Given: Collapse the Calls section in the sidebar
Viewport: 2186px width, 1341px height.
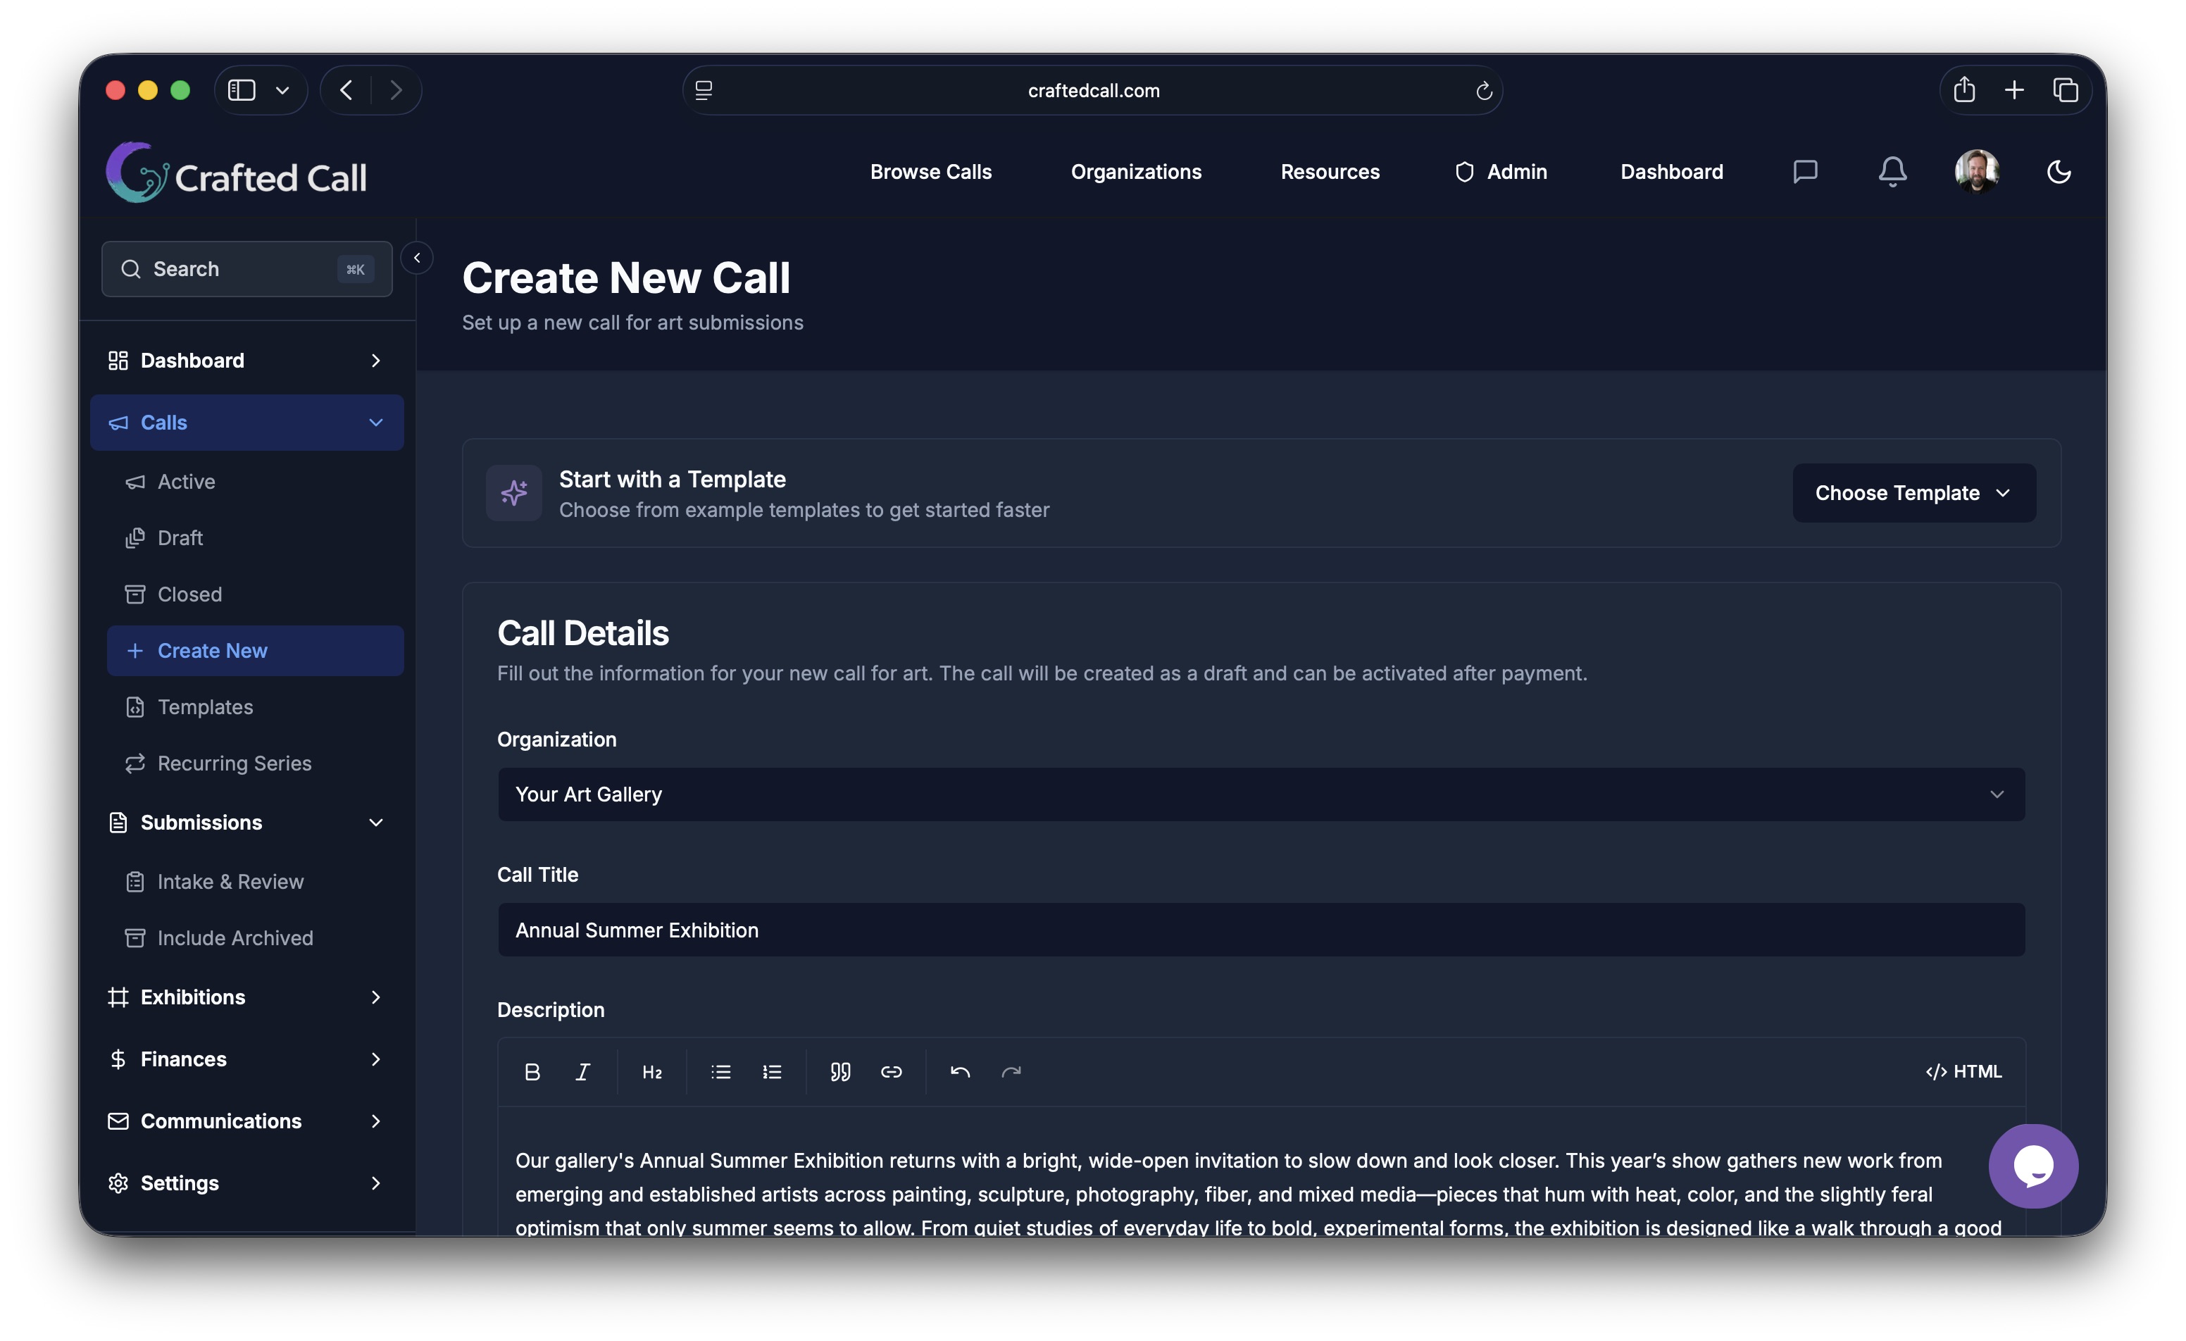Looking at the screenshot, I should tap(375, 423).
